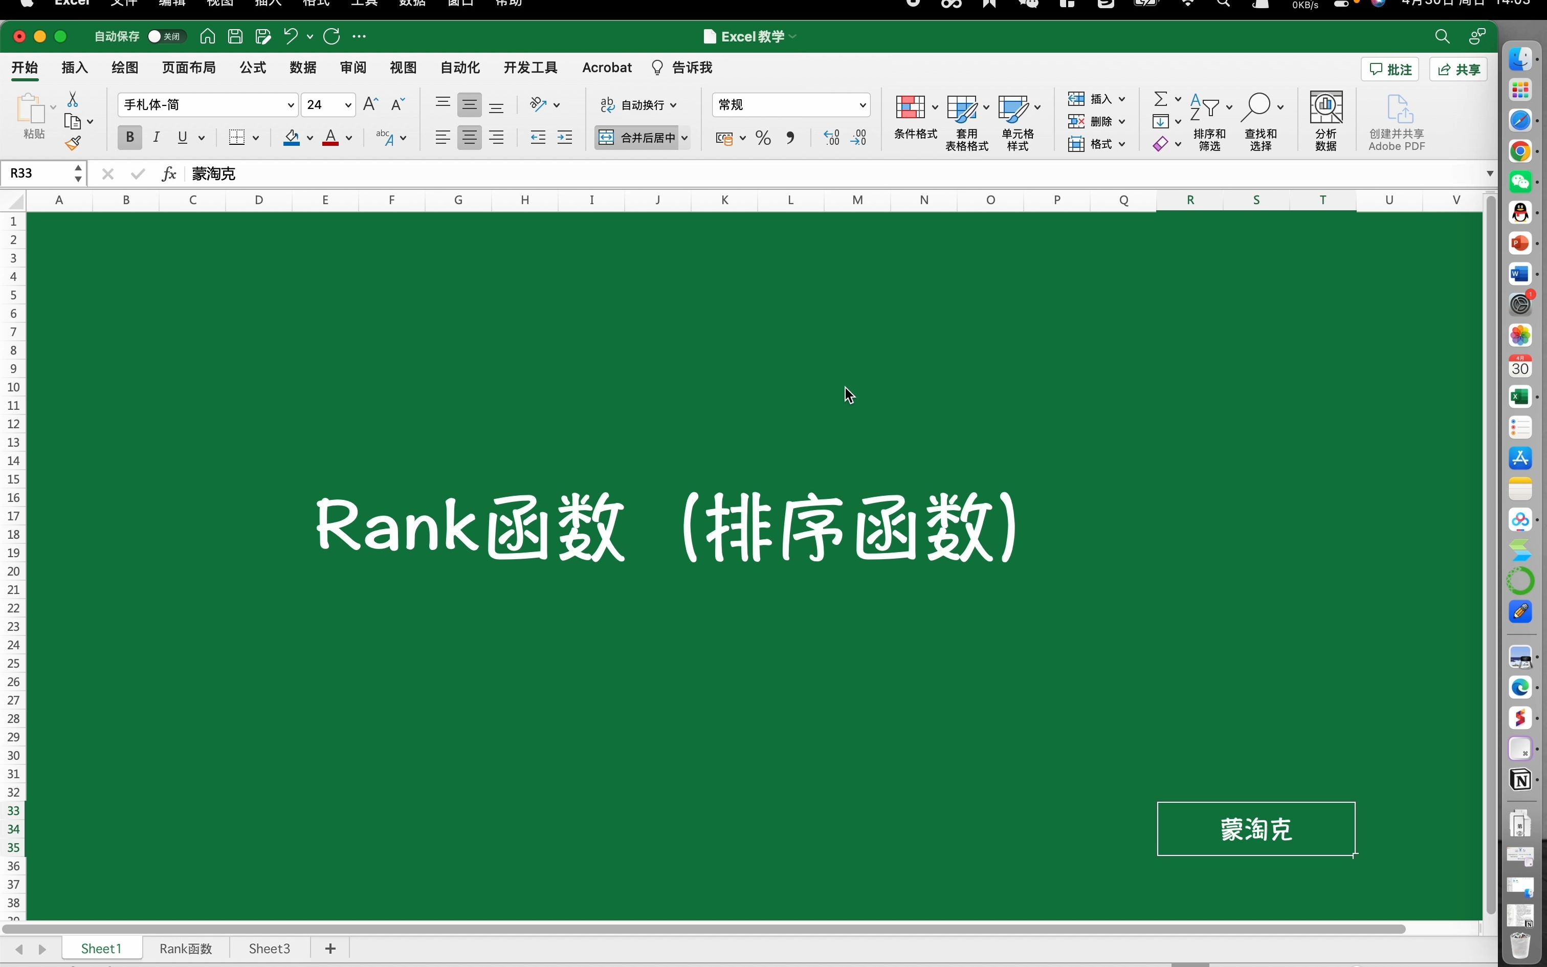The width and height of the screenshot is (1547, 967).
Task: Toggle Bold formatting button
Action: tap(130, 138)
